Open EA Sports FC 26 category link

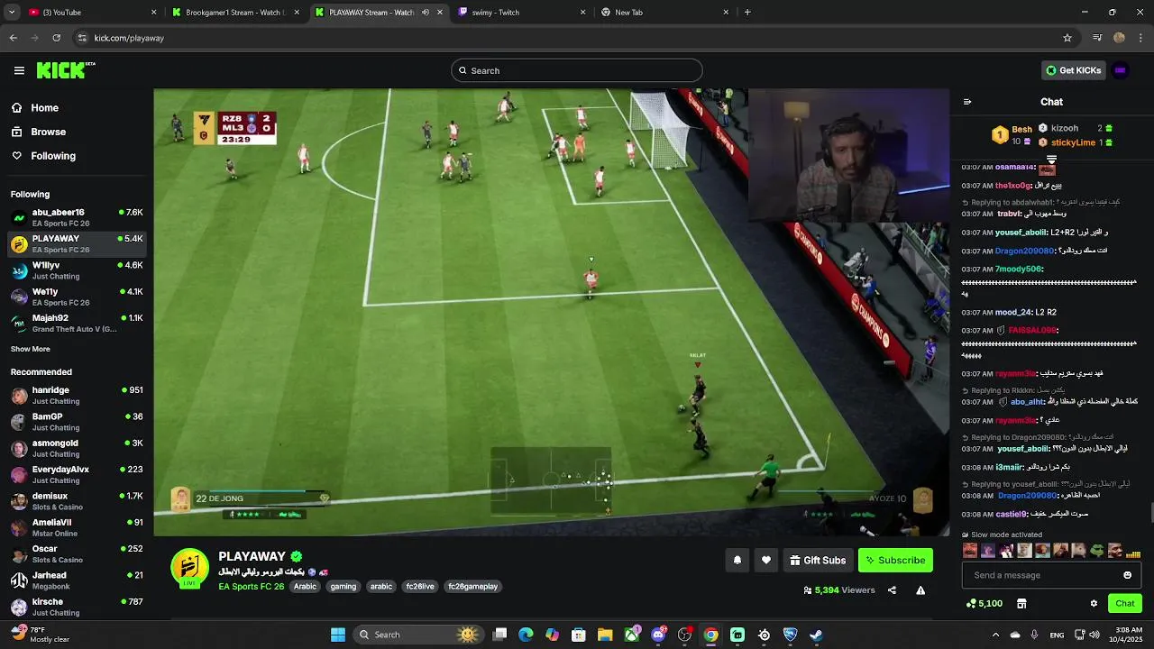pos(251,586)
